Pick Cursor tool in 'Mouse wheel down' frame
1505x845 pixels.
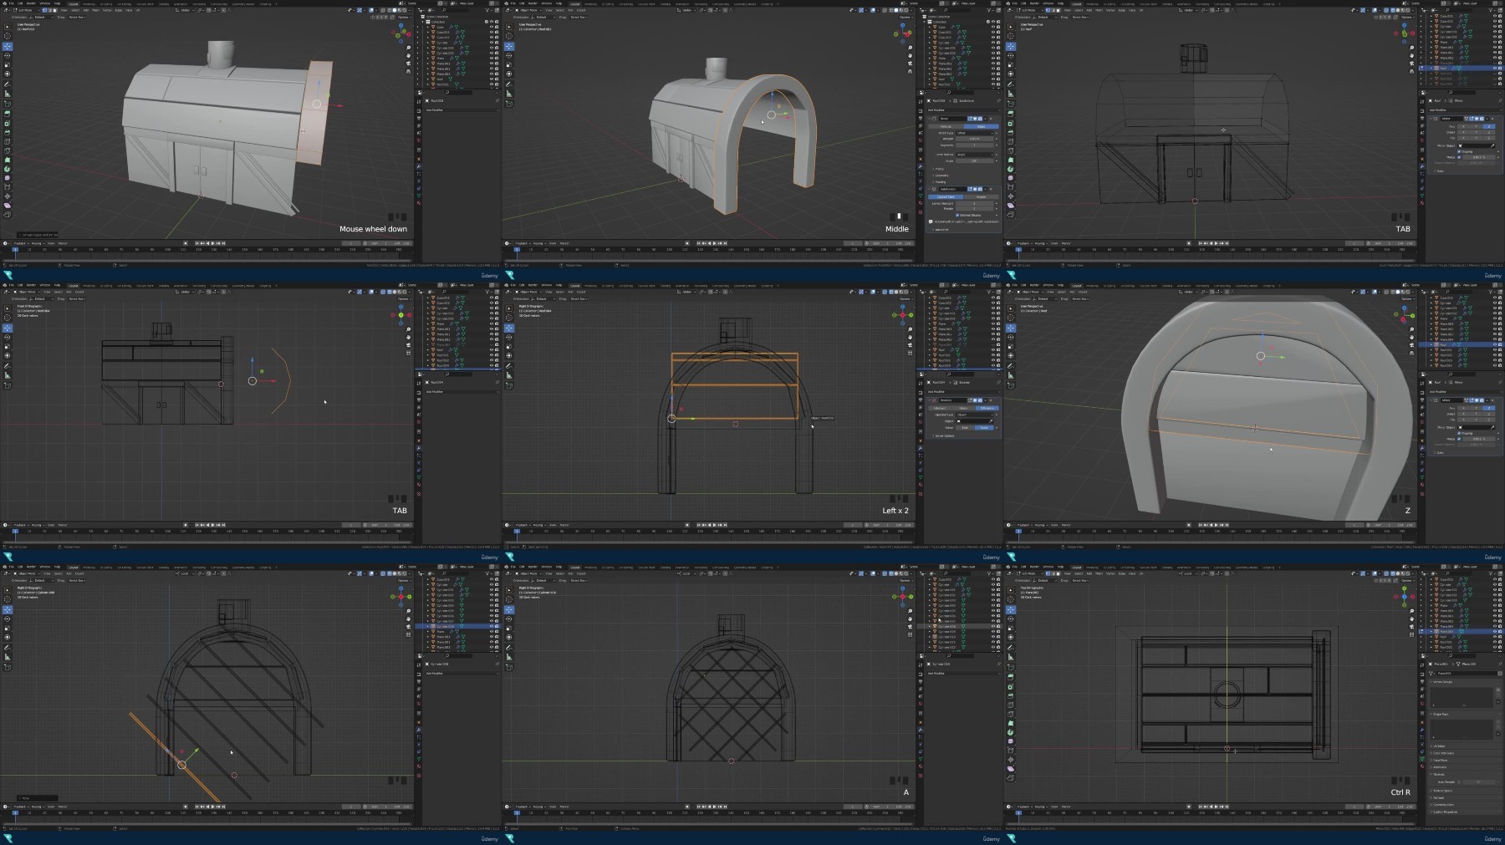pyautogui.click(x=8, y=36)
